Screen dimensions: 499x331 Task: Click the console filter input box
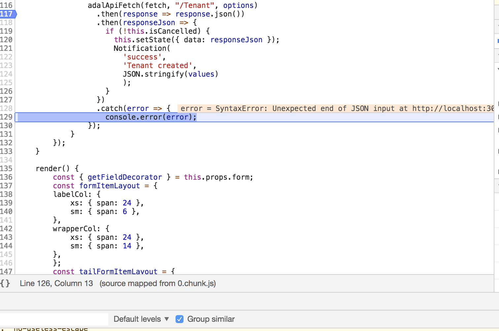[53, 319]
